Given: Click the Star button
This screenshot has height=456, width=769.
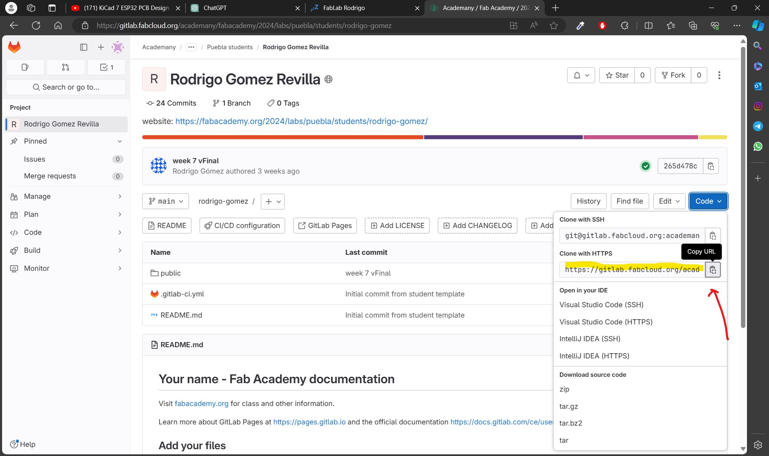Looking at the screenshot, I should (x=617, y=75).
